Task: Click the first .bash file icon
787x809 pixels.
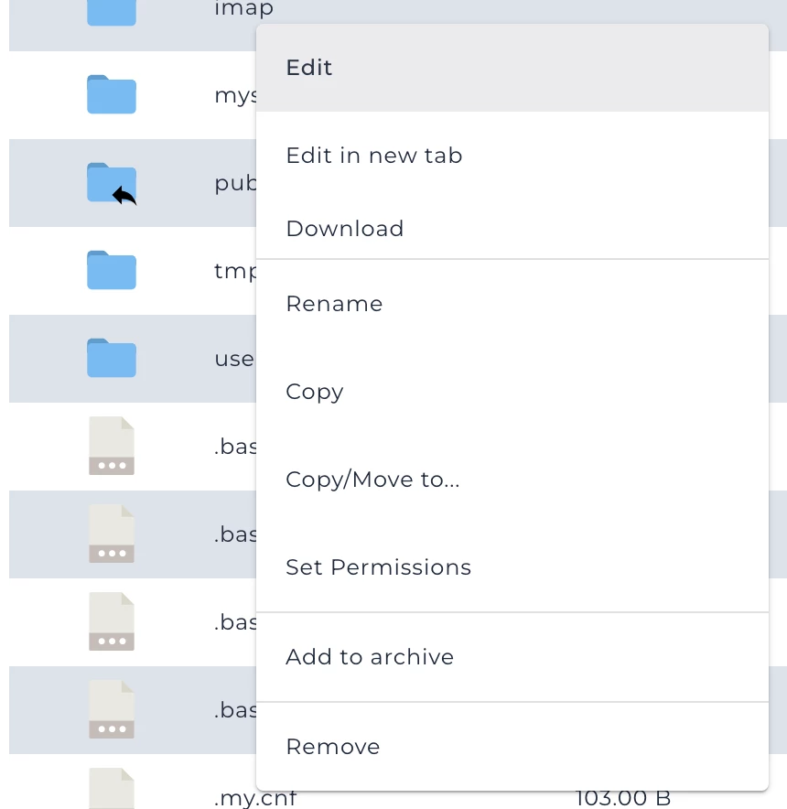Action: pyautogui.click(x=111, y=447)
